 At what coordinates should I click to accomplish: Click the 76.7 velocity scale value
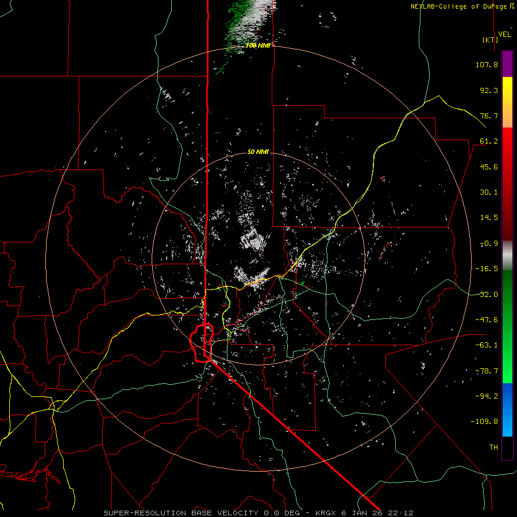coord(489,115)
